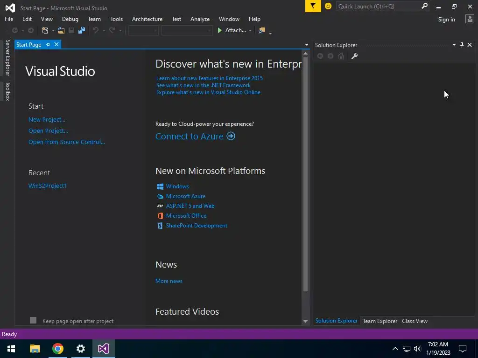The image size is (478, 358).
Task: Switch to the Class View tab
Action: 415,321
